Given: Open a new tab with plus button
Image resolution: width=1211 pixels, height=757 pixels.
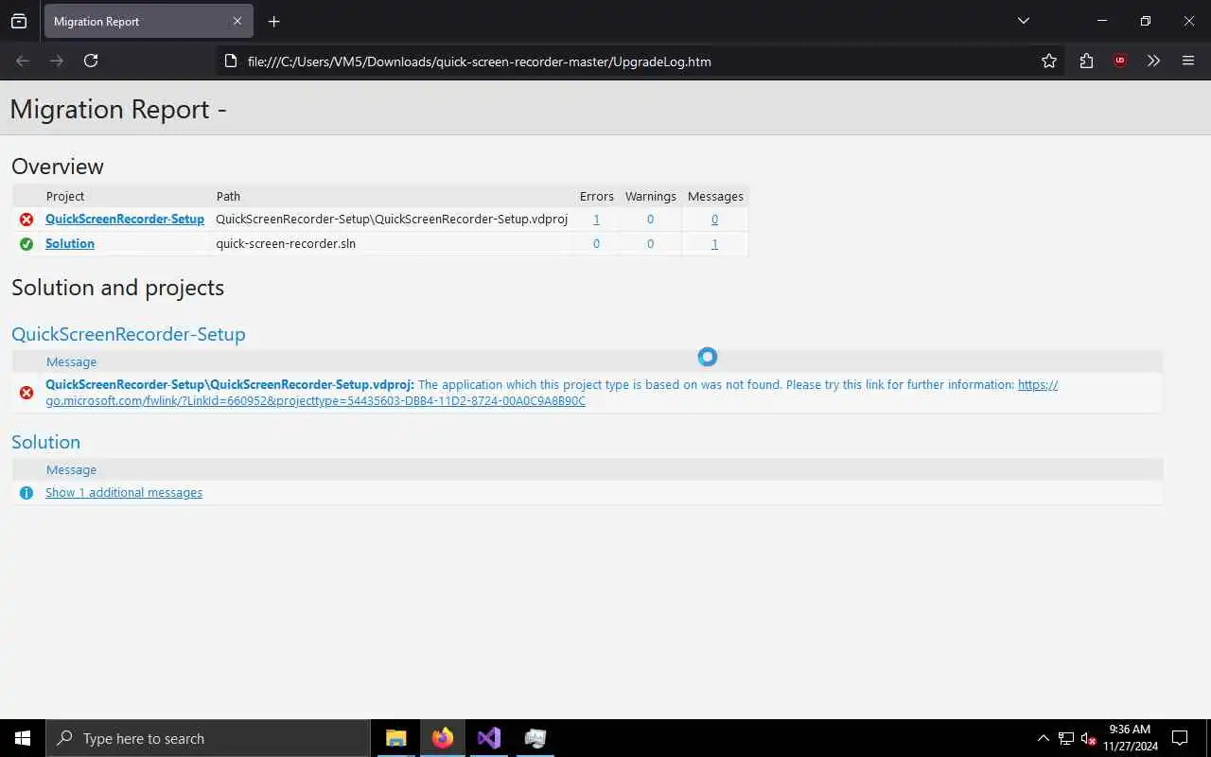Looking at the screenshot, I should pos(274,21).
